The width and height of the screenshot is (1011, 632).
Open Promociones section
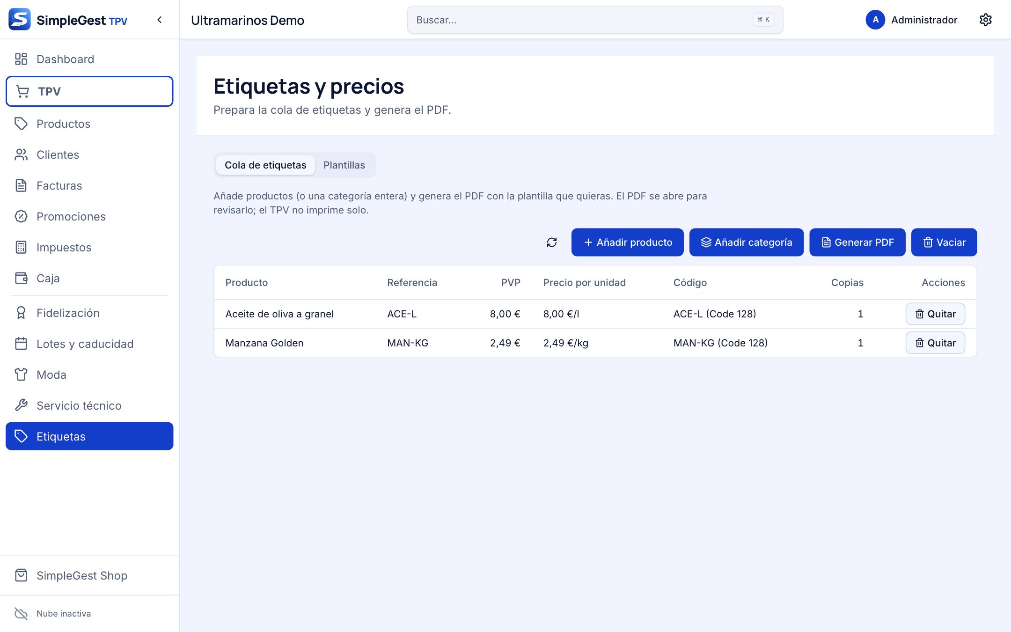point(89,216)
